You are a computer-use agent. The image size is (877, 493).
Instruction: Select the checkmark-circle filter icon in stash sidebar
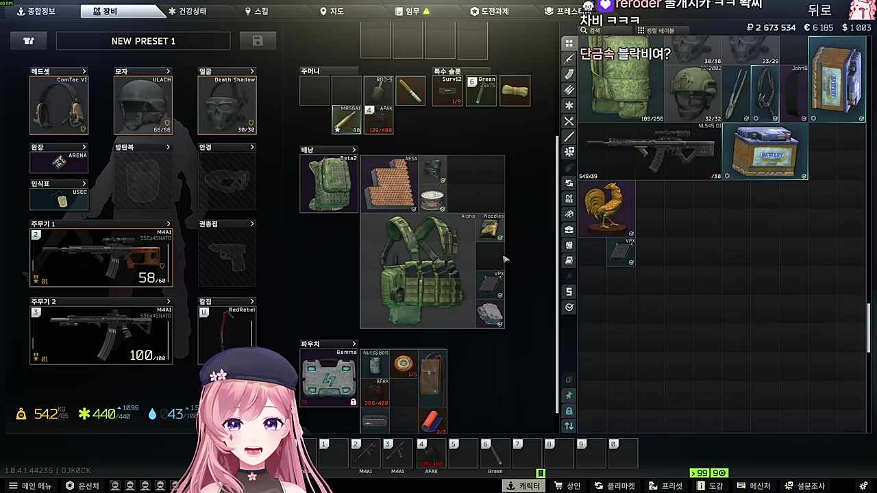click(x=569, y=307)
